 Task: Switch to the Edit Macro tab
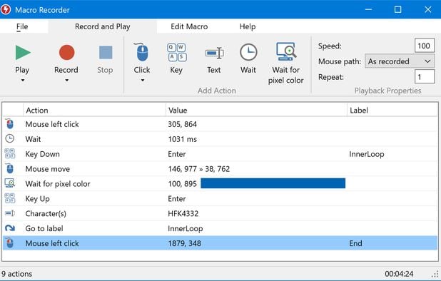click(x=189, y=26)
